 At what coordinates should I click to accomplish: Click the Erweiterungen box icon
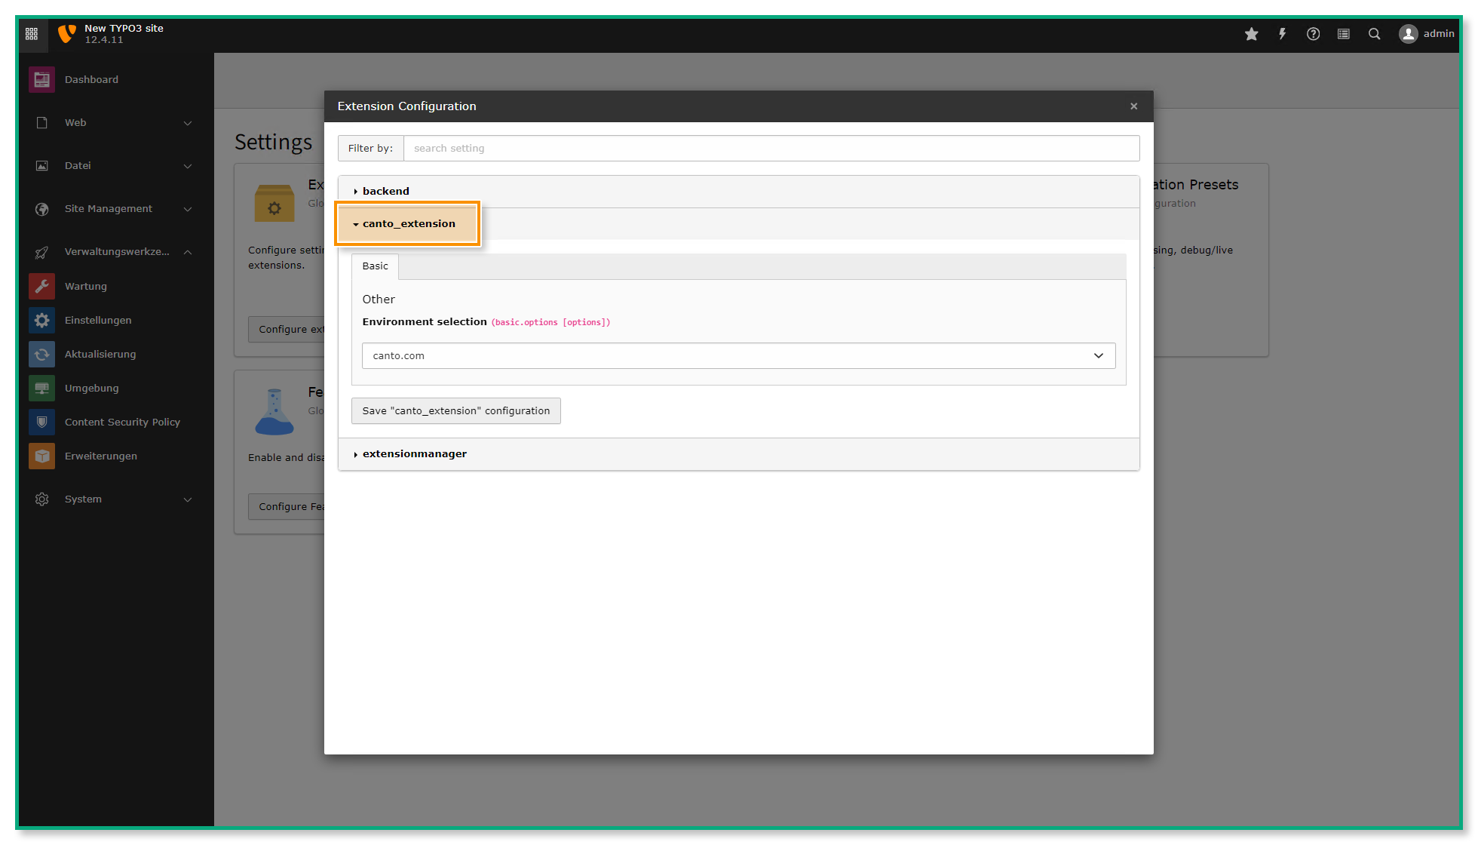41,456
